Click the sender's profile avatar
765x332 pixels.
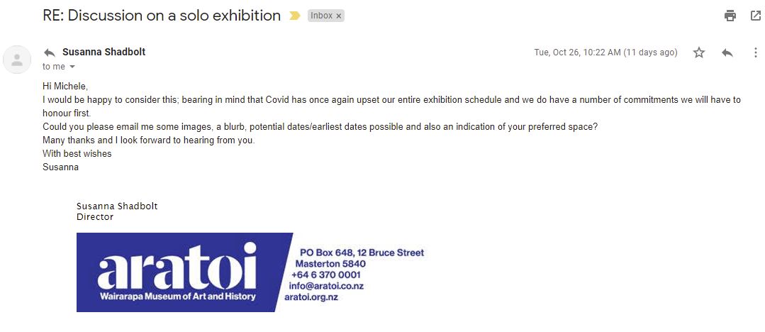[17, 59]
